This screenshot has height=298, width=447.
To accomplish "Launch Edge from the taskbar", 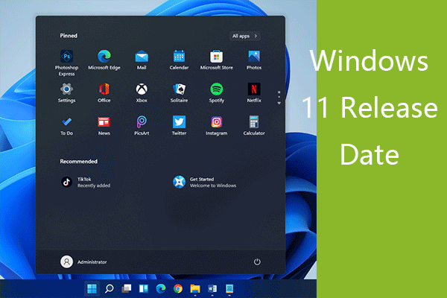I will click(x=161, y=289).
